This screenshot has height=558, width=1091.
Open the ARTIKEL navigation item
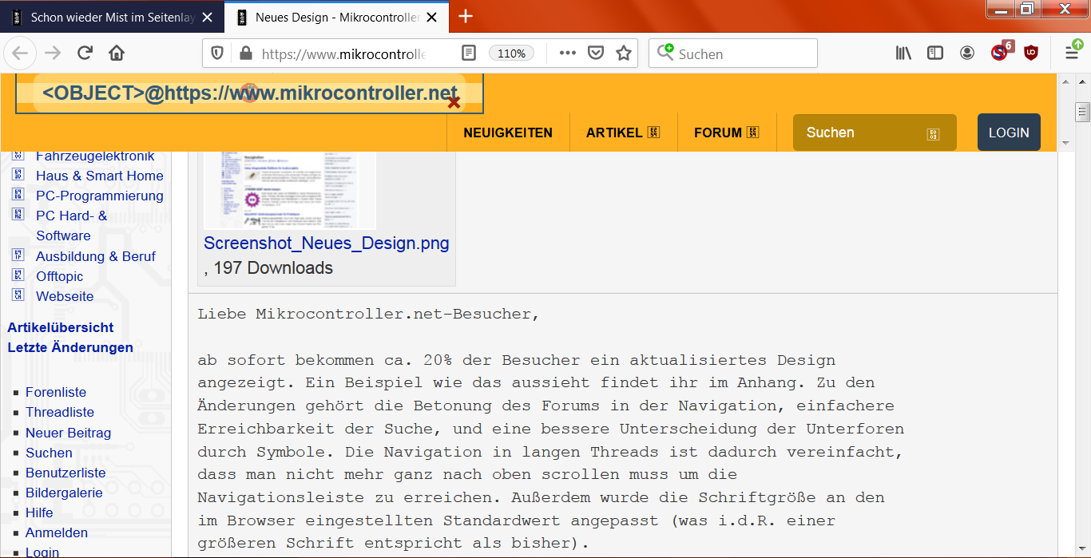(623, 133)
